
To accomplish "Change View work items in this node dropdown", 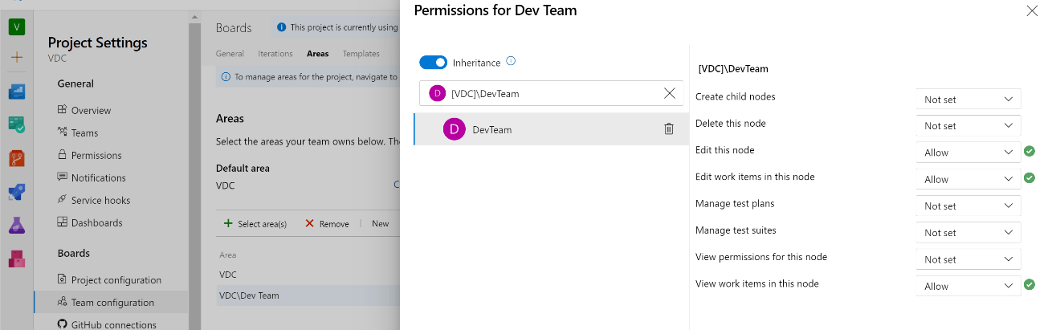I will click(968, 287).
